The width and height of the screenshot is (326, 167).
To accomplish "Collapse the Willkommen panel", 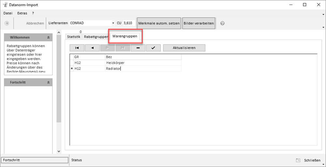I will pos(48,38).
